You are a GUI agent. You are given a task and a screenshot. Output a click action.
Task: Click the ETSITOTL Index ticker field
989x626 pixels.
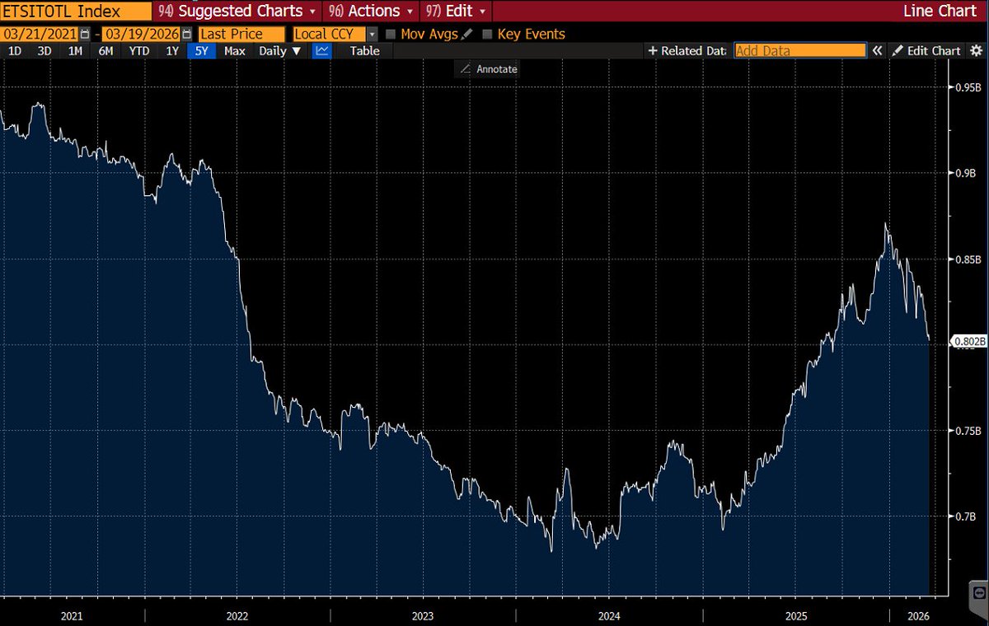(76, 12)
